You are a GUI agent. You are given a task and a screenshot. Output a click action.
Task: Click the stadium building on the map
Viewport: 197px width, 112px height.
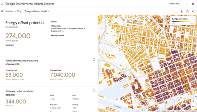[136, 86]
